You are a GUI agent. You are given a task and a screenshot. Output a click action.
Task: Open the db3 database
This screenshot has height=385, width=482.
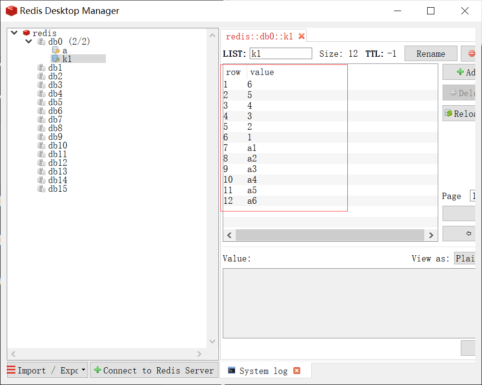[x=55, y=85]
